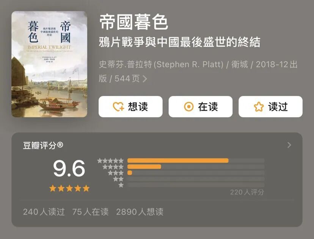Click the five orange stars under 9.6
Image resolution: width=314 pixels, height=239 pixels.
(69, 188)
